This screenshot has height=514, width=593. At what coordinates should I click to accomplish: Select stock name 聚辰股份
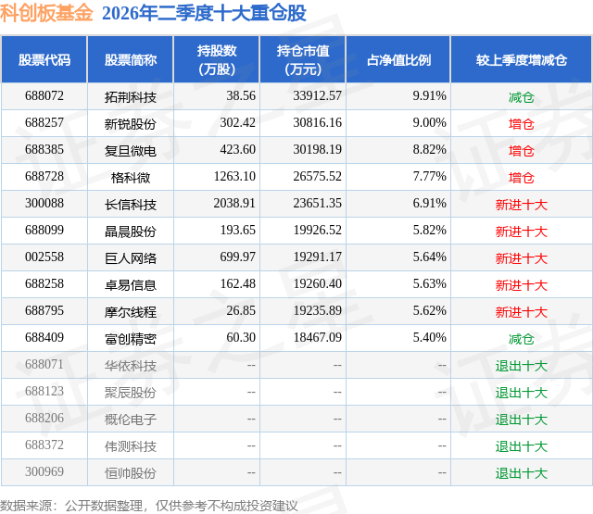coord(131,393)
